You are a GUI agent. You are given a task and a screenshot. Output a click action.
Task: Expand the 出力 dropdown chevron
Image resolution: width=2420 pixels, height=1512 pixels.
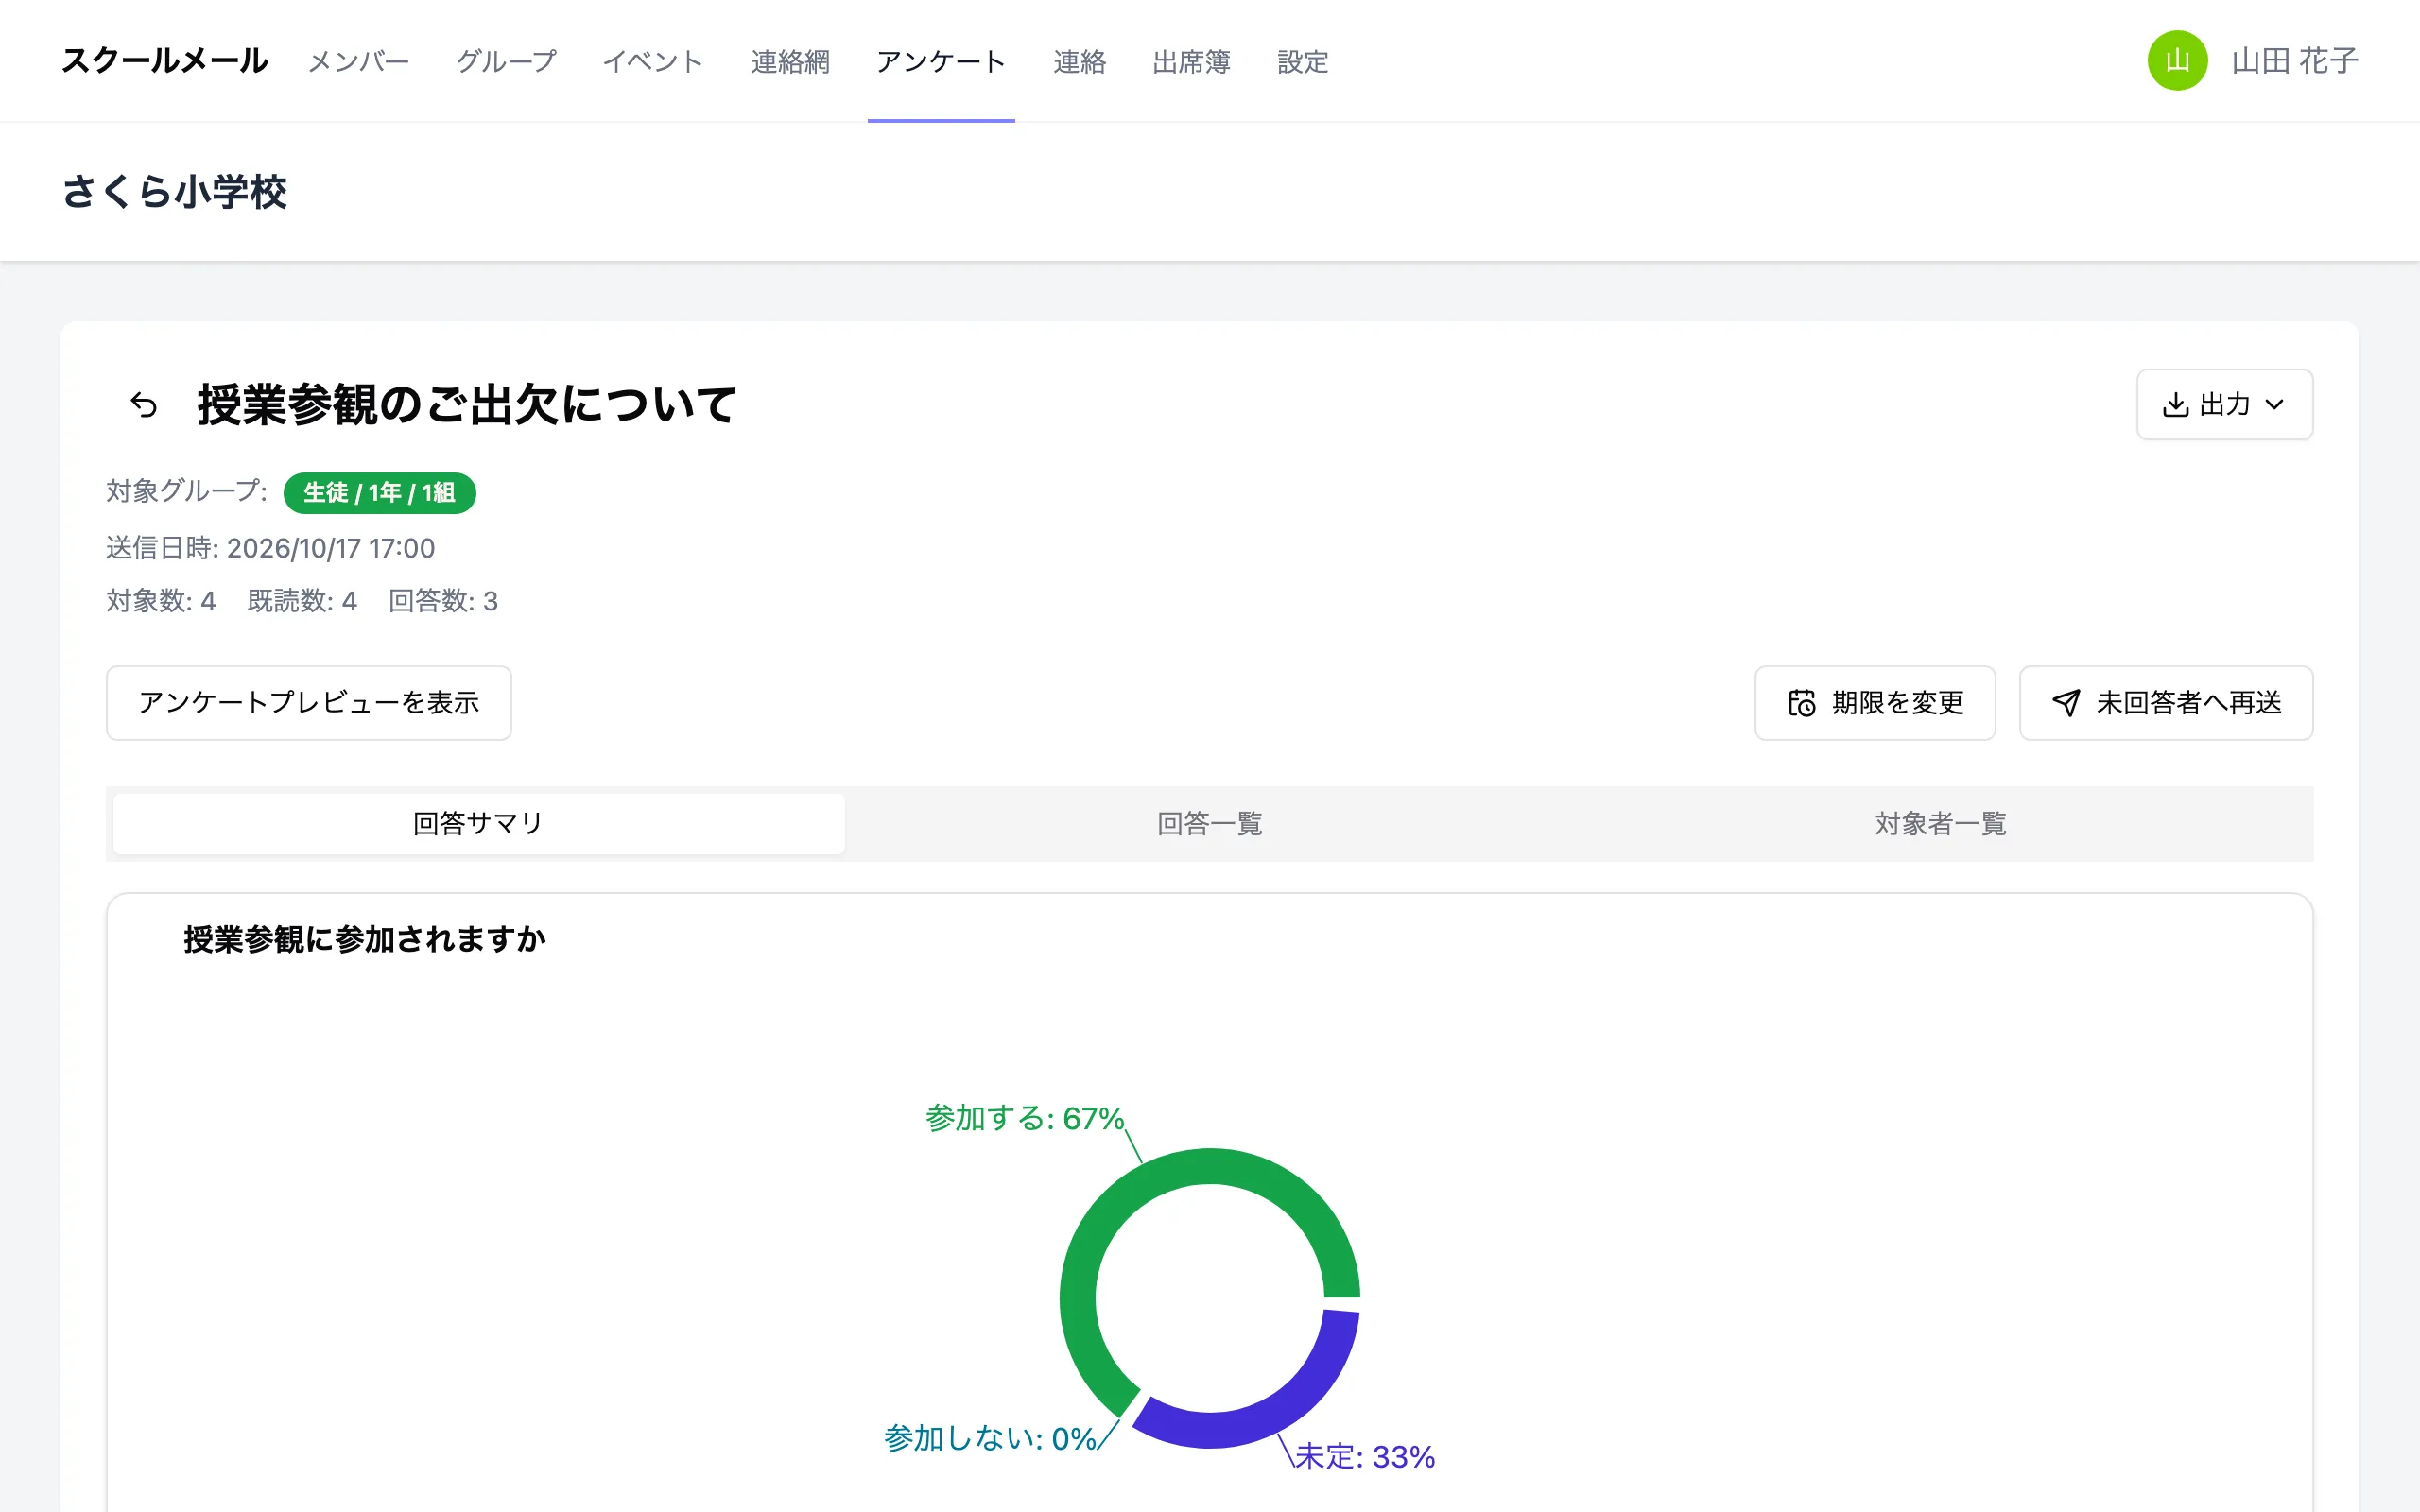pyautogui.click(x=2275, y=405)
